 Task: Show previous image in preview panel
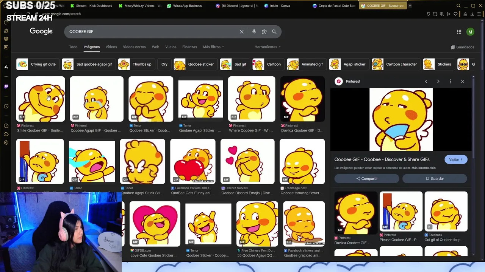(x=426, y=81)
